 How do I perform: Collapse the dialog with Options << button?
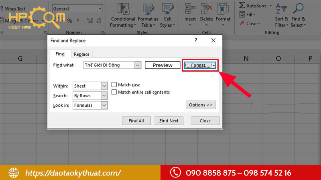coord(200,105)
